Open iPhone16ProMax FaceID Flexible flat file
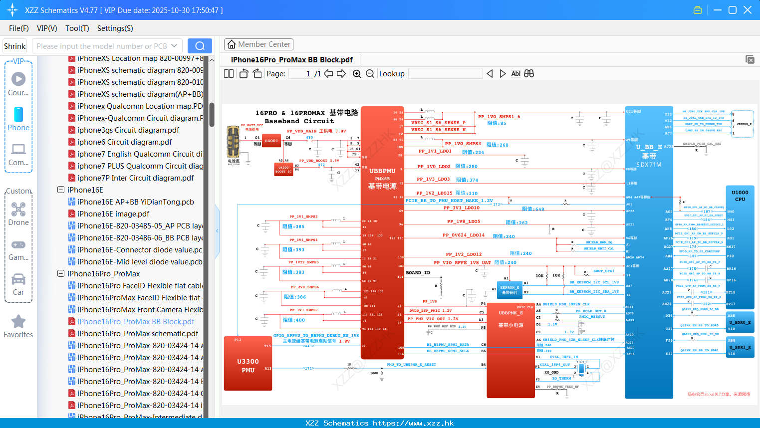 135,297
